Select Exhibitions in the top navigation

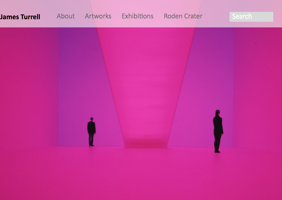pyautogui.click(x=137, y=16)
